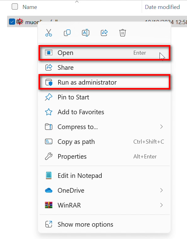Click the Copy icon in context menu

(x=67, y=33)
